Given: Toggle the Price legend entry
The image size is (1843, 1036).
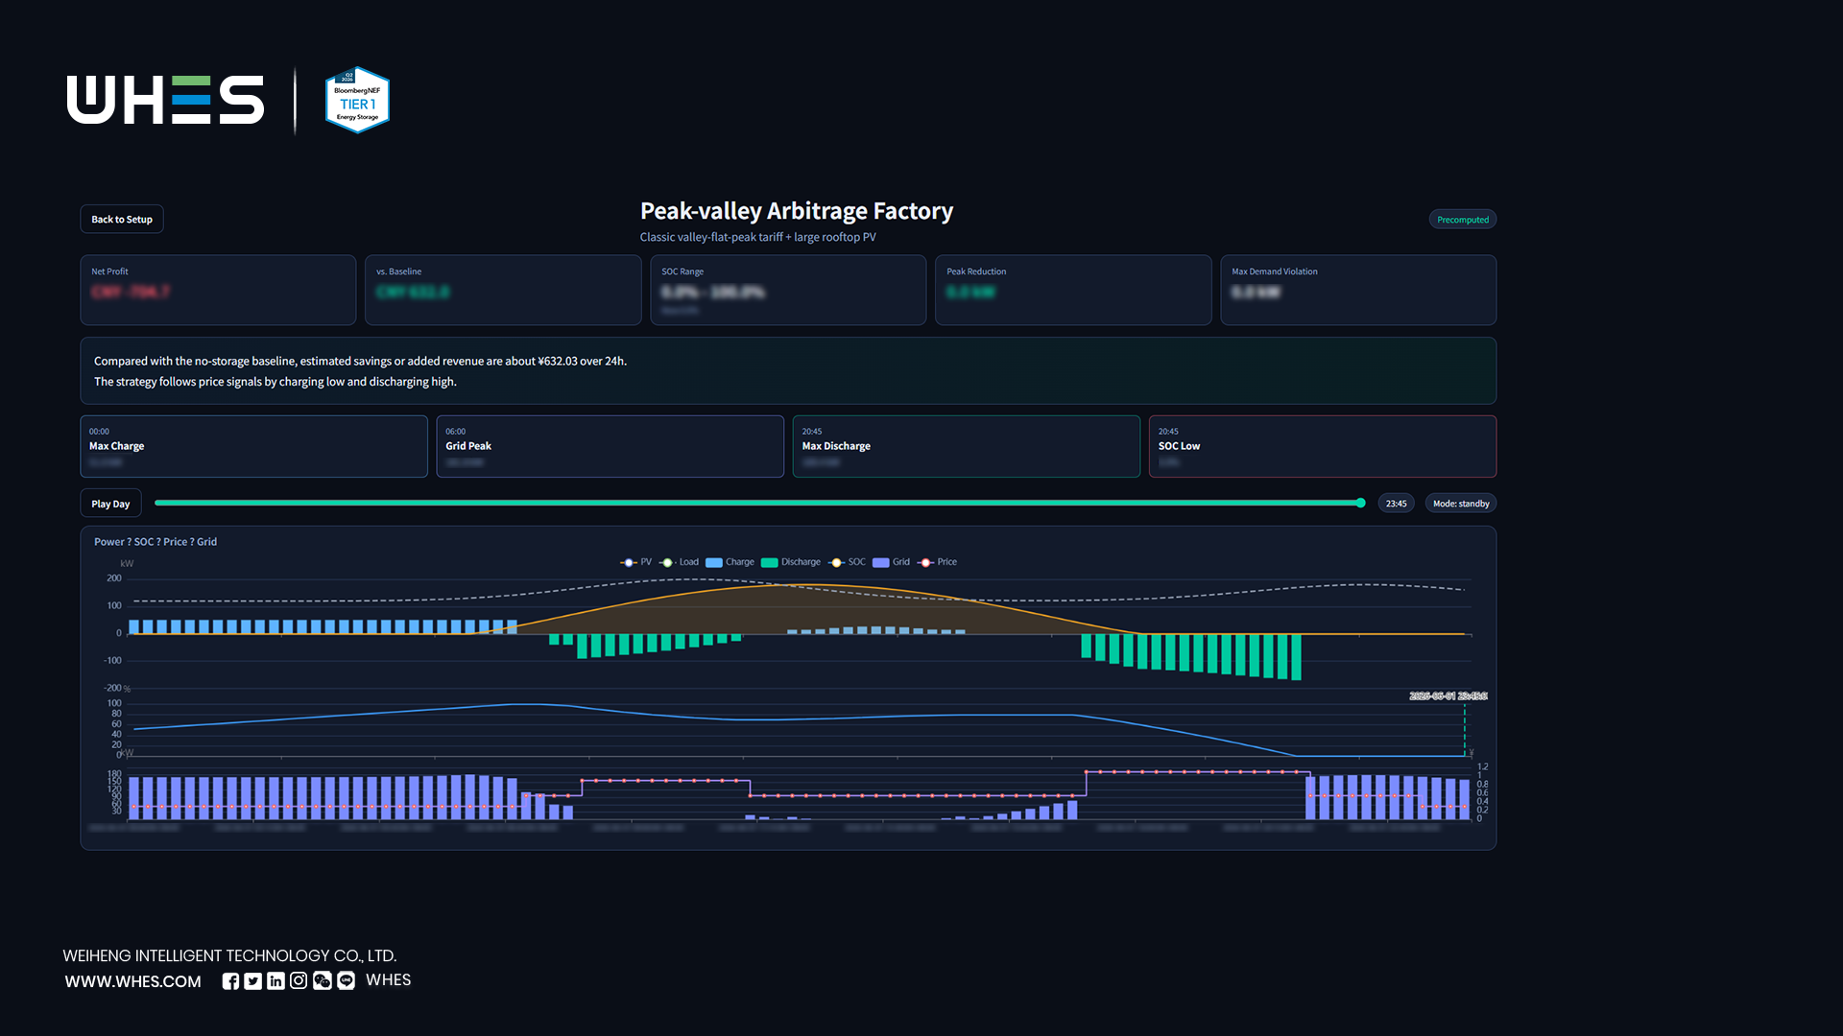Looking at the screenshot, I should click(937, 562).
